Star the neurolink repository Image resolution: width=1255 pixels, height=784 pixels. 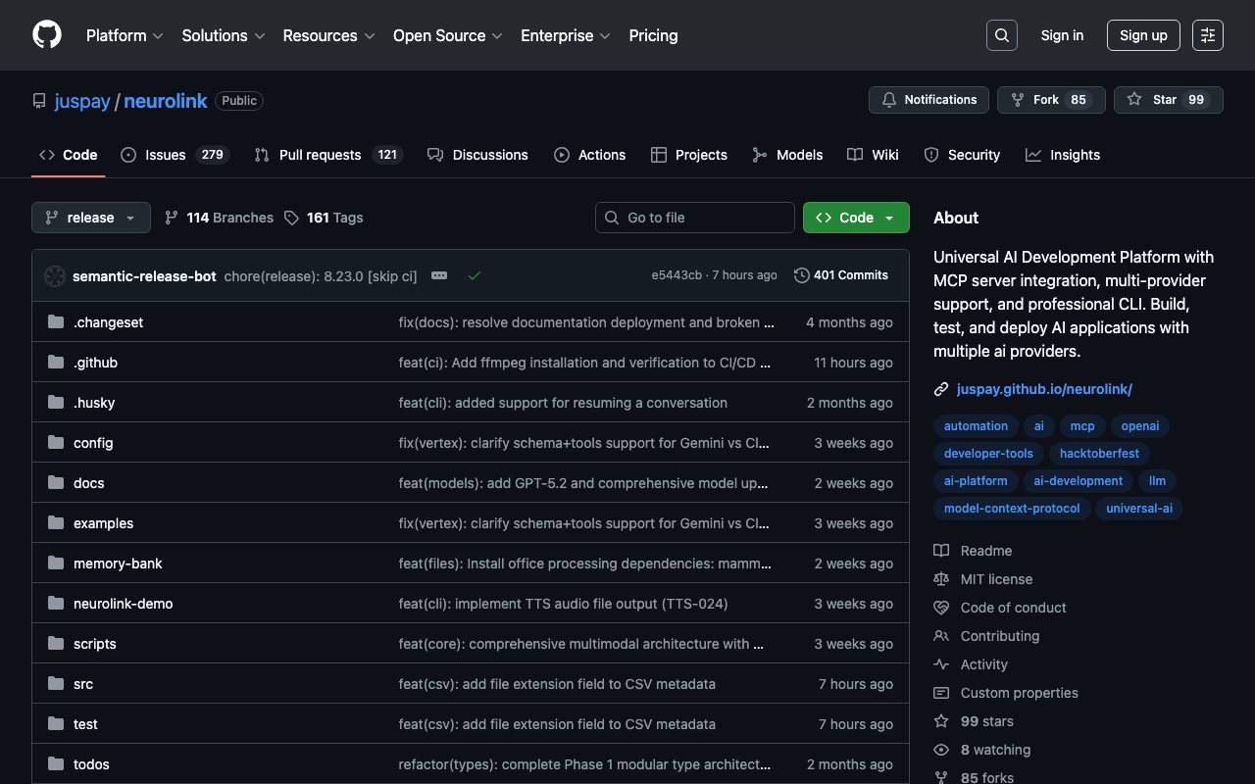click(1154, 100)
